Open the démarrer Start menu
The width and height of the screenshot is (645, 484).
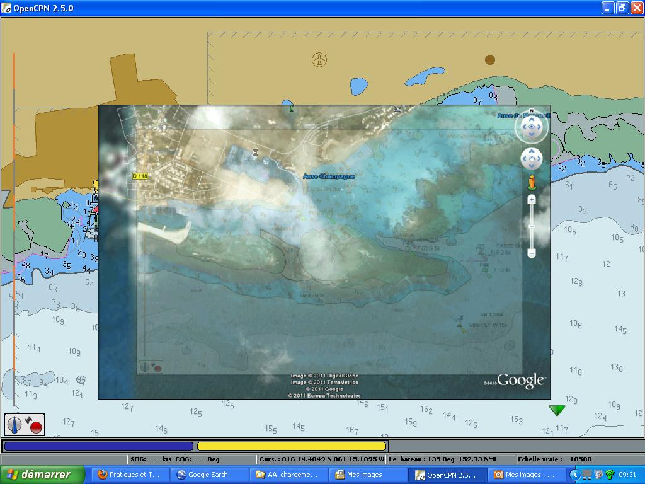[x=42, y=475]
